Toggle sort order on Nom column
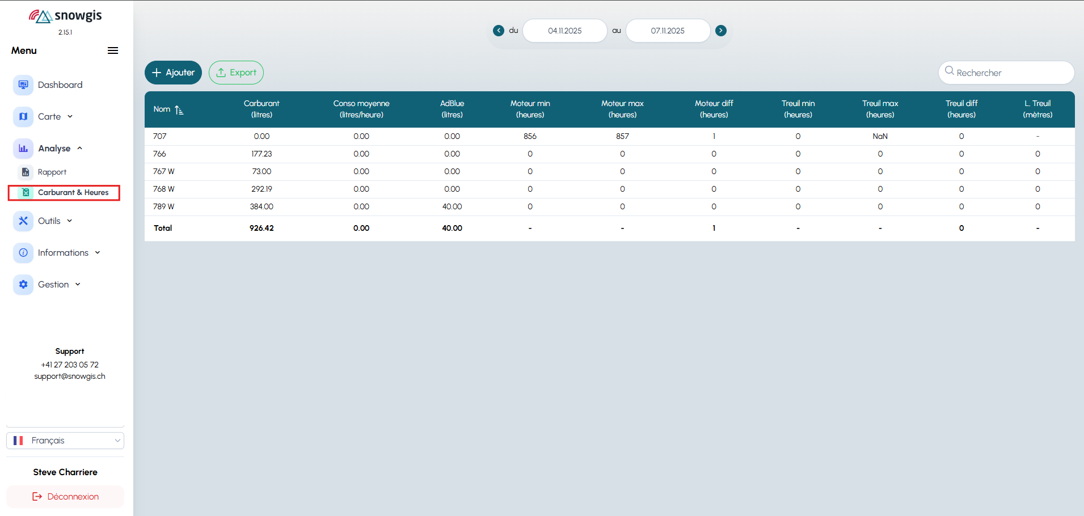This screenshot has width=1084, height=516. pos(179,110)
